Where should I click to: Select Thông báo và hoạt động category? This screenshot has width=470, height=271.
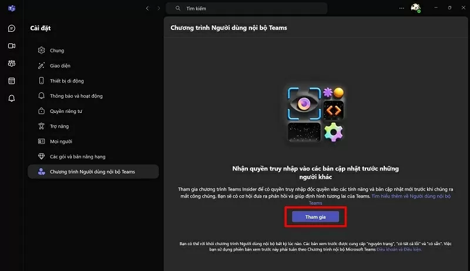click(x=93, y=96)
